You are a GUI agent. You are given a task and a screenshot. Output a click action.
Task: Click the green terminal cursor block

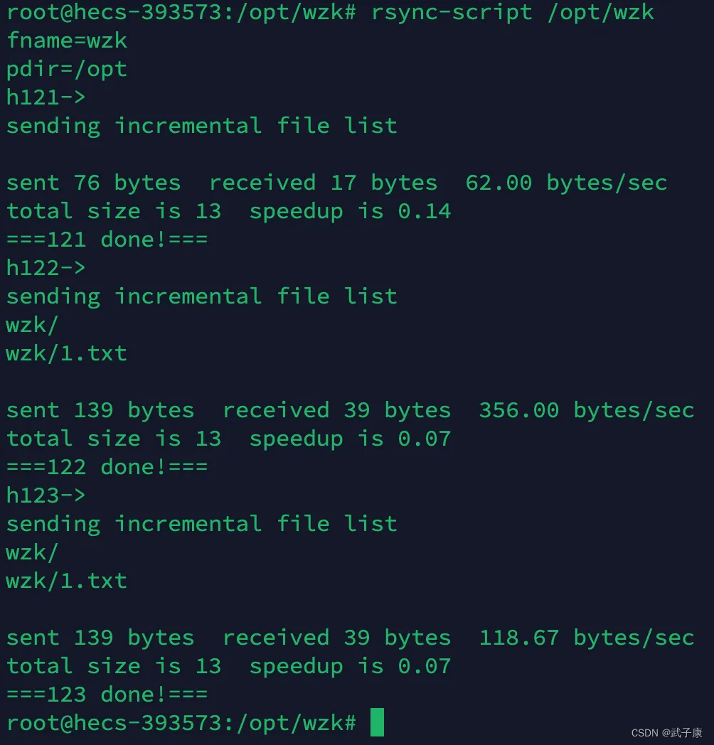[377, 722]
